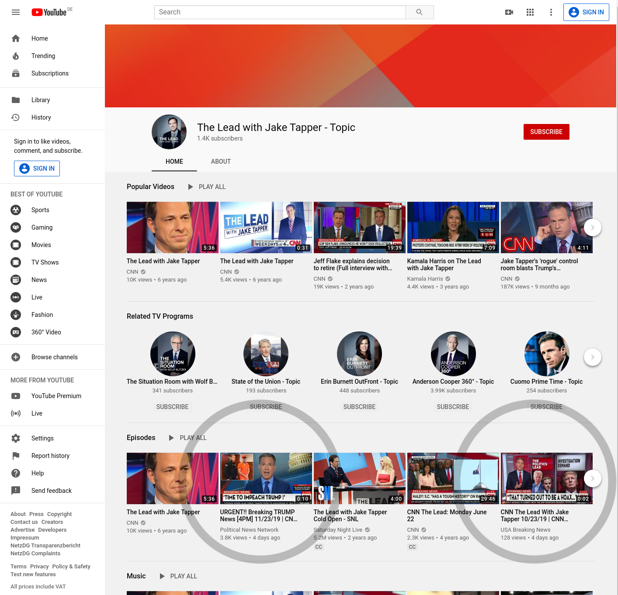The image size is (618, 595).
Task: Select the News channel icon
Action: pos(16,280)
